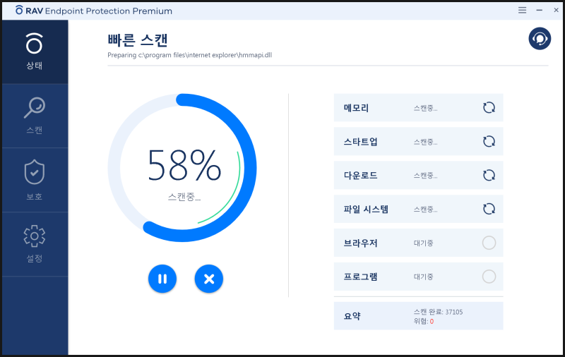The image size is (565, 357).
Task: Click the RAV logo in title bar
Action: point(19,11)
